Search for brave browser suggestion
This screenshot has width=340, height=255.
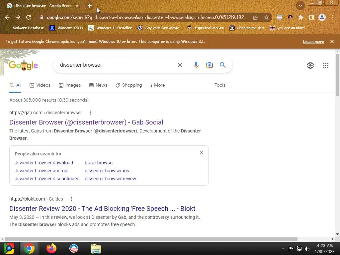click(x=99, y=163)
